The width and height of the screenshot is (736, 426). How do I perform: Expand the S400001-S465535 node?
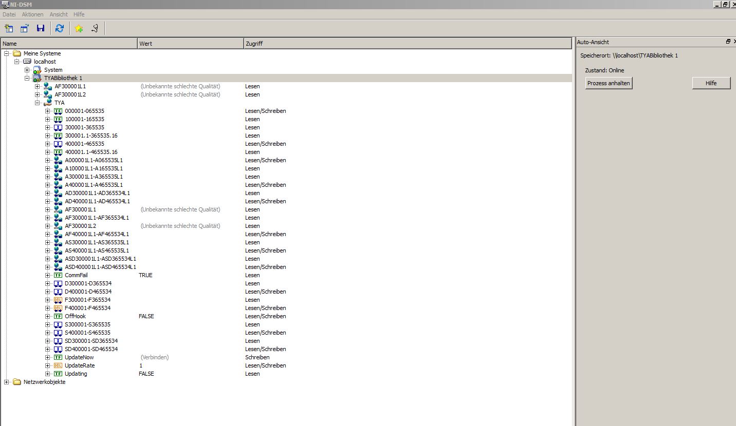pyautogui.click(x=48, y=333)
